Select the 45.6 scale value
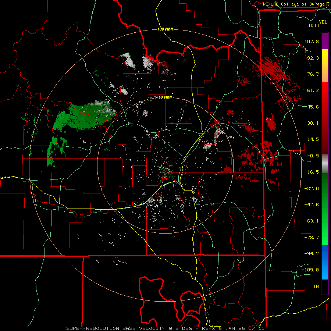 [313, 107]
